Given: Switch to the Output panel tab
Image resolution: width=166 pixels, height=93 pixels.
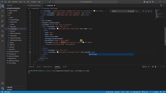Looking at the screenshot, I should [x=39, y=67].
